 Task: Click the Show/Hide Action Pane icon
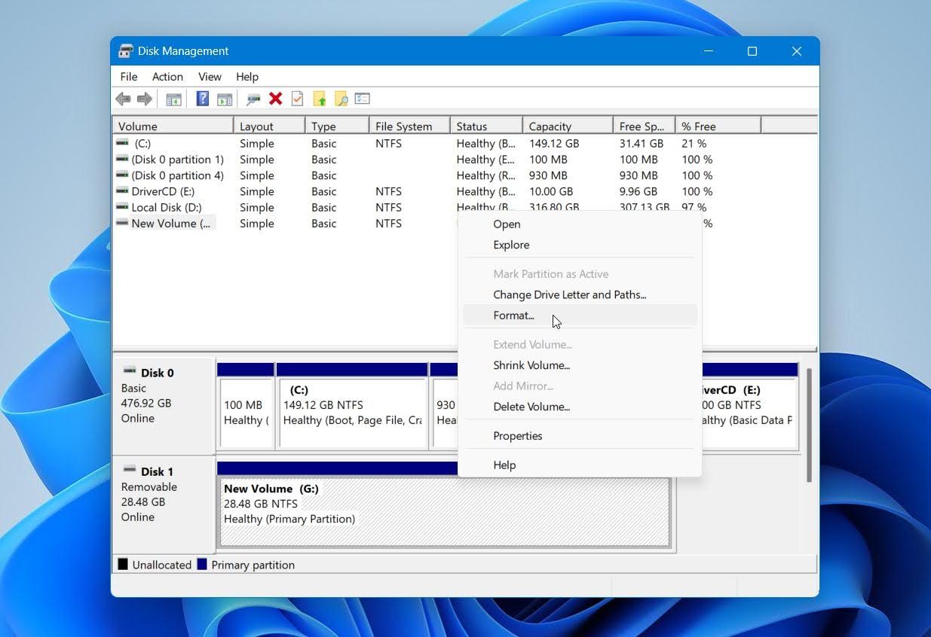point(225,99)
